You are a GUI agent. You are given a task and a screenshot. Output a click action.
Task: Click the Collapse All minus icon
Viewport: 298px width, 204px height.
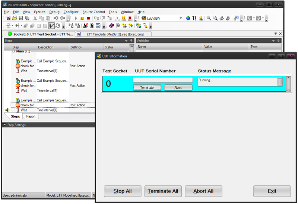point(45,26)
